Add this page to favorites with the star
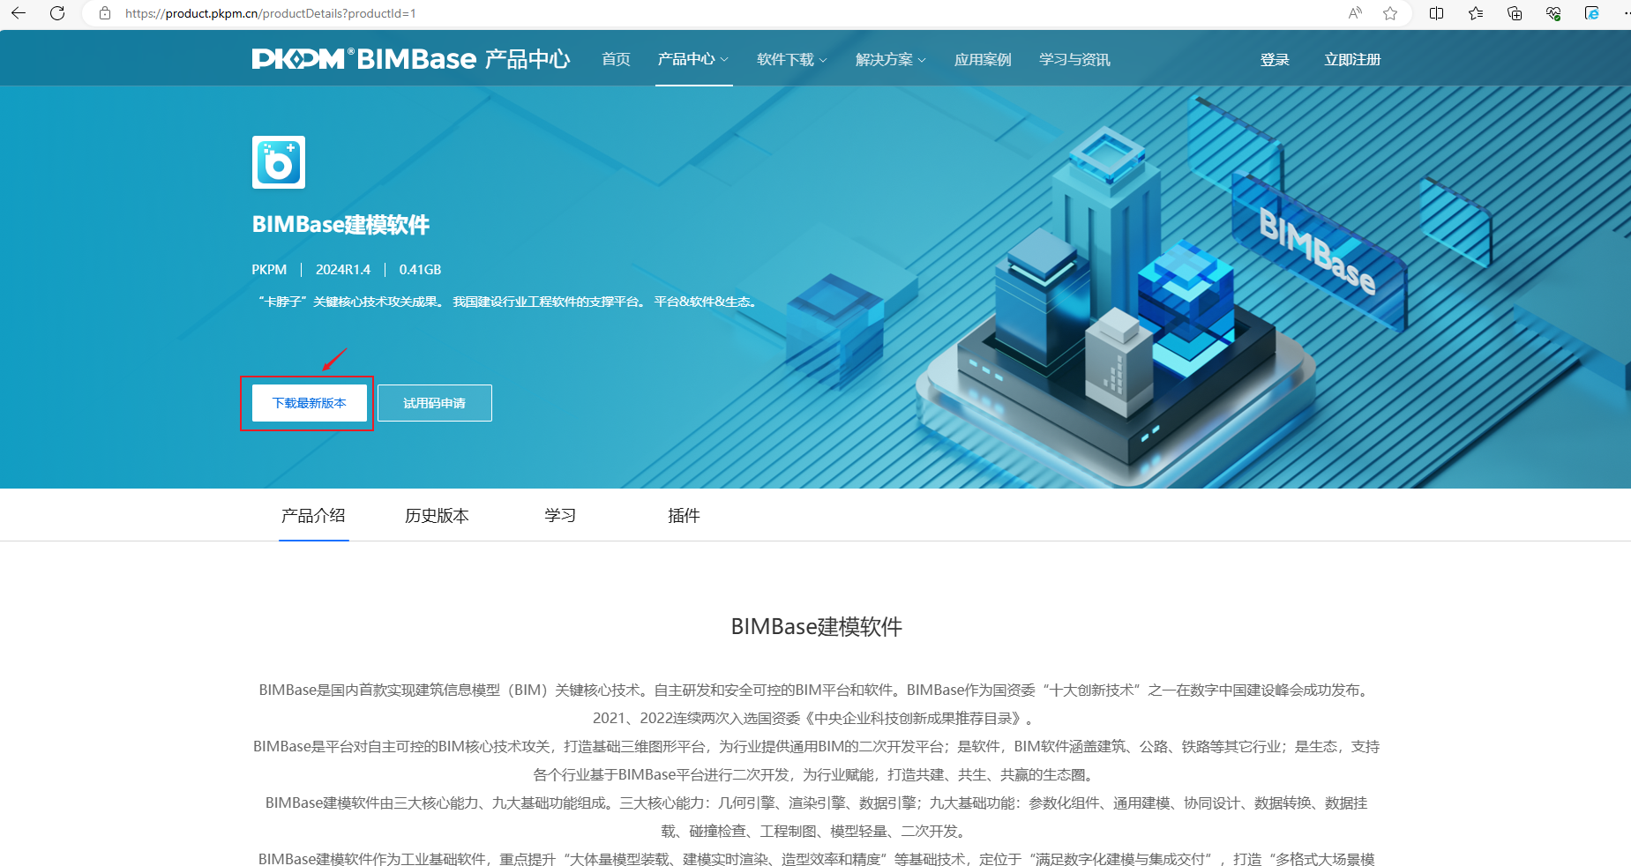 pos(1390,13)
